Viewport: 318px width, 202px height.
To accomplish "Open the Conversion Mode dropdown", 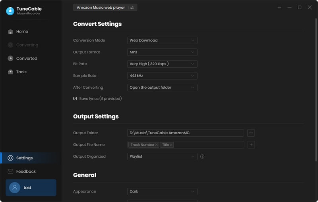I will point(162,40).
